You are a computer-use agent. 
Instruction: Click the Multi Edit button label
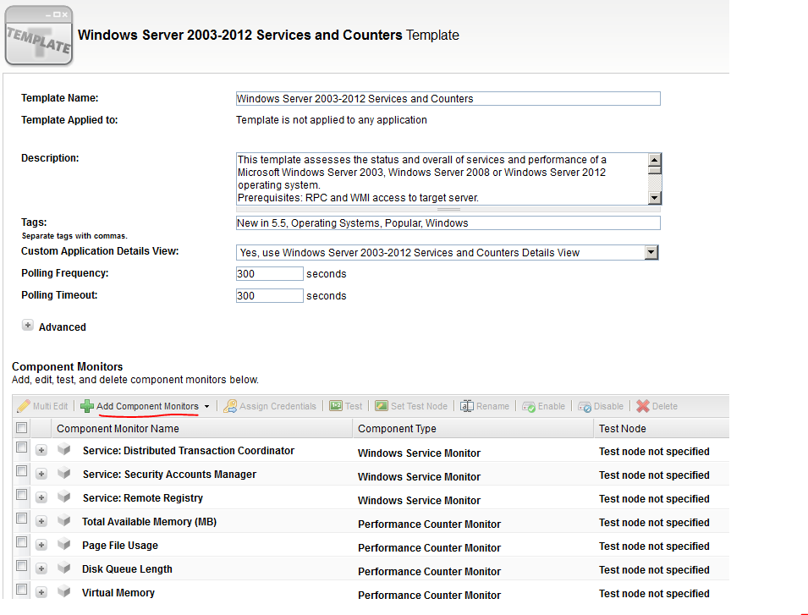point(51,406)
